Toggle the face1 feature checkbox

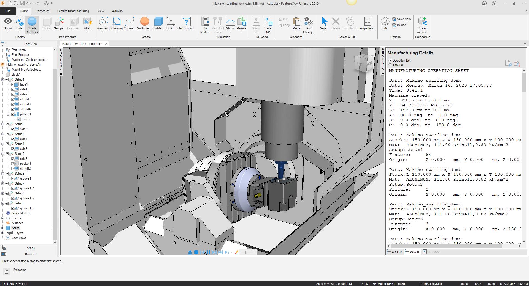coord(13,84)
